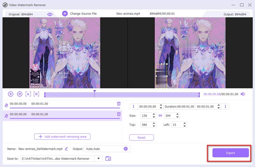Increase end time with up arrow
Image resolution: width=255 pixels, height=167 pixels.
219,105
